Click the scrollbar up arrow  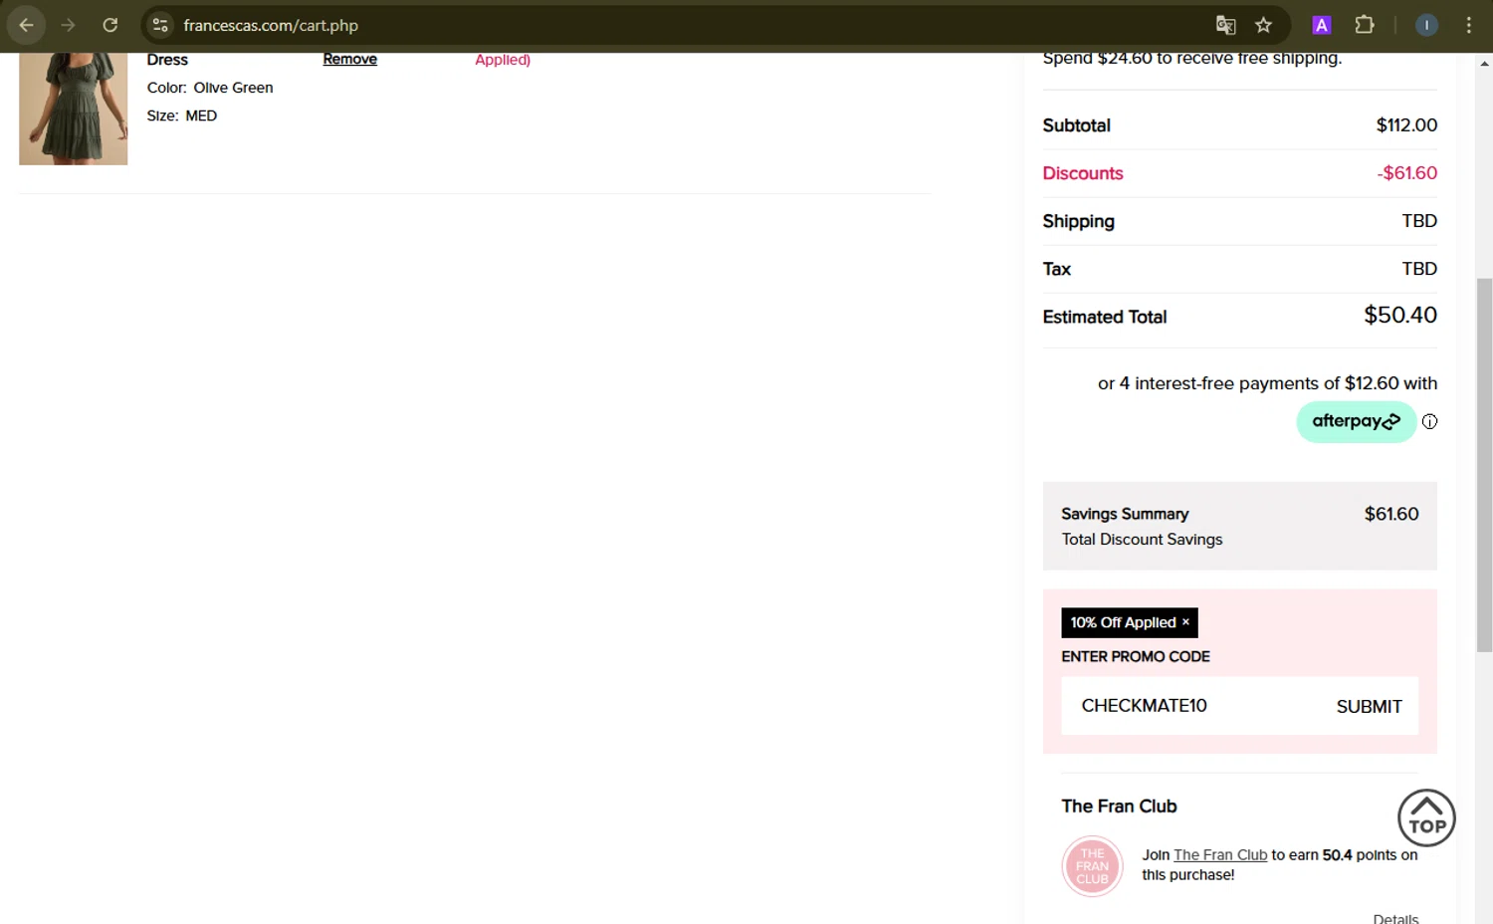[x=1484, y=63]
